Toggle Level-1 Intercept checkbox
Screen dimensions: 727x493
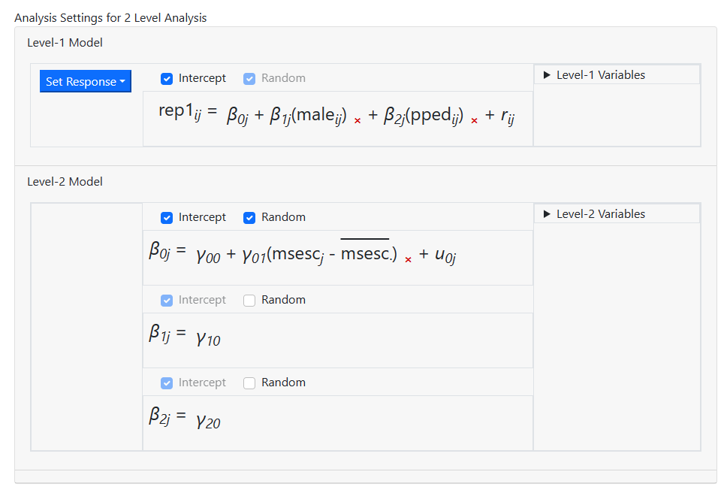[167, 78]
